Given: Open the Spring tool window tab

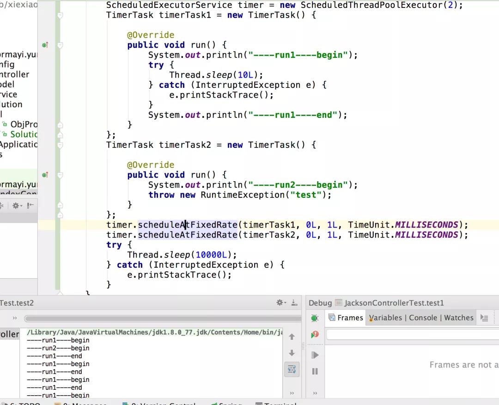Looking at the screenshot, I should (226, 403).
